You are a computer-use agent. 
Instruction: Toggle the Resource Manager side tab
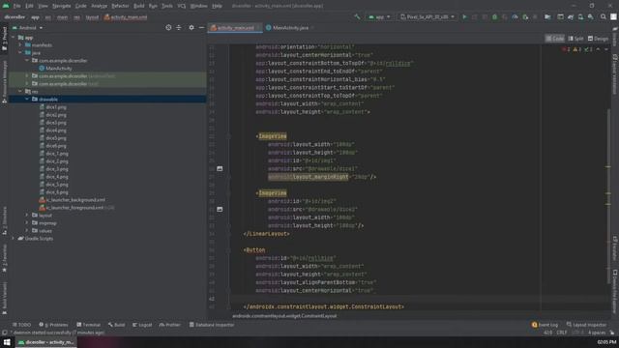point(4,81)
